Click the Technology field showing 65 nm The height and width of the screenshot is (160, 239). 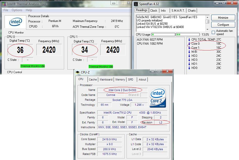click(104, 105)
